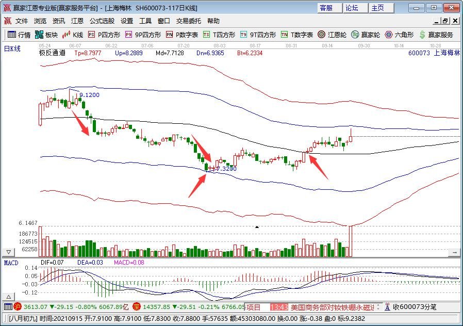Click the 沪 Shanghai index badge
This screenshot has width=463, height=326.
18,307
